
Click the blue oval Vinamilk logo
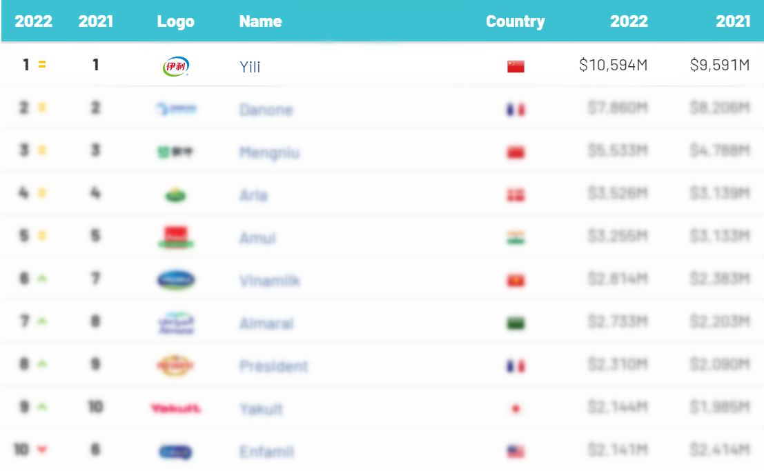click(x=175, y=280)
